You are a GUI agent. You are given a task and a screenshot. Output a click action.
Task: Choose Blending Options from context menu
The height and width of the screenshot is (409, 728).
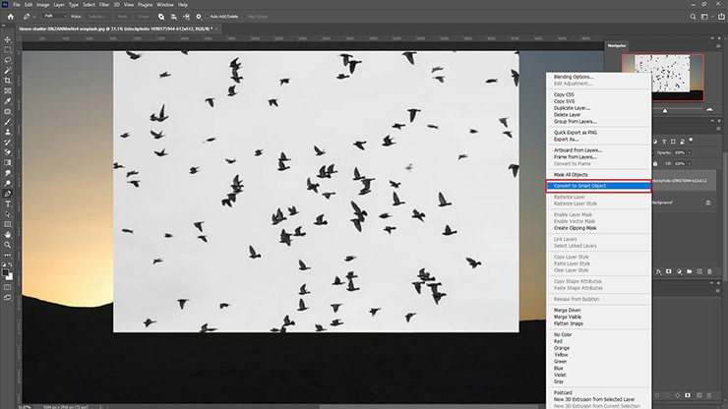(x=574, y=77)
